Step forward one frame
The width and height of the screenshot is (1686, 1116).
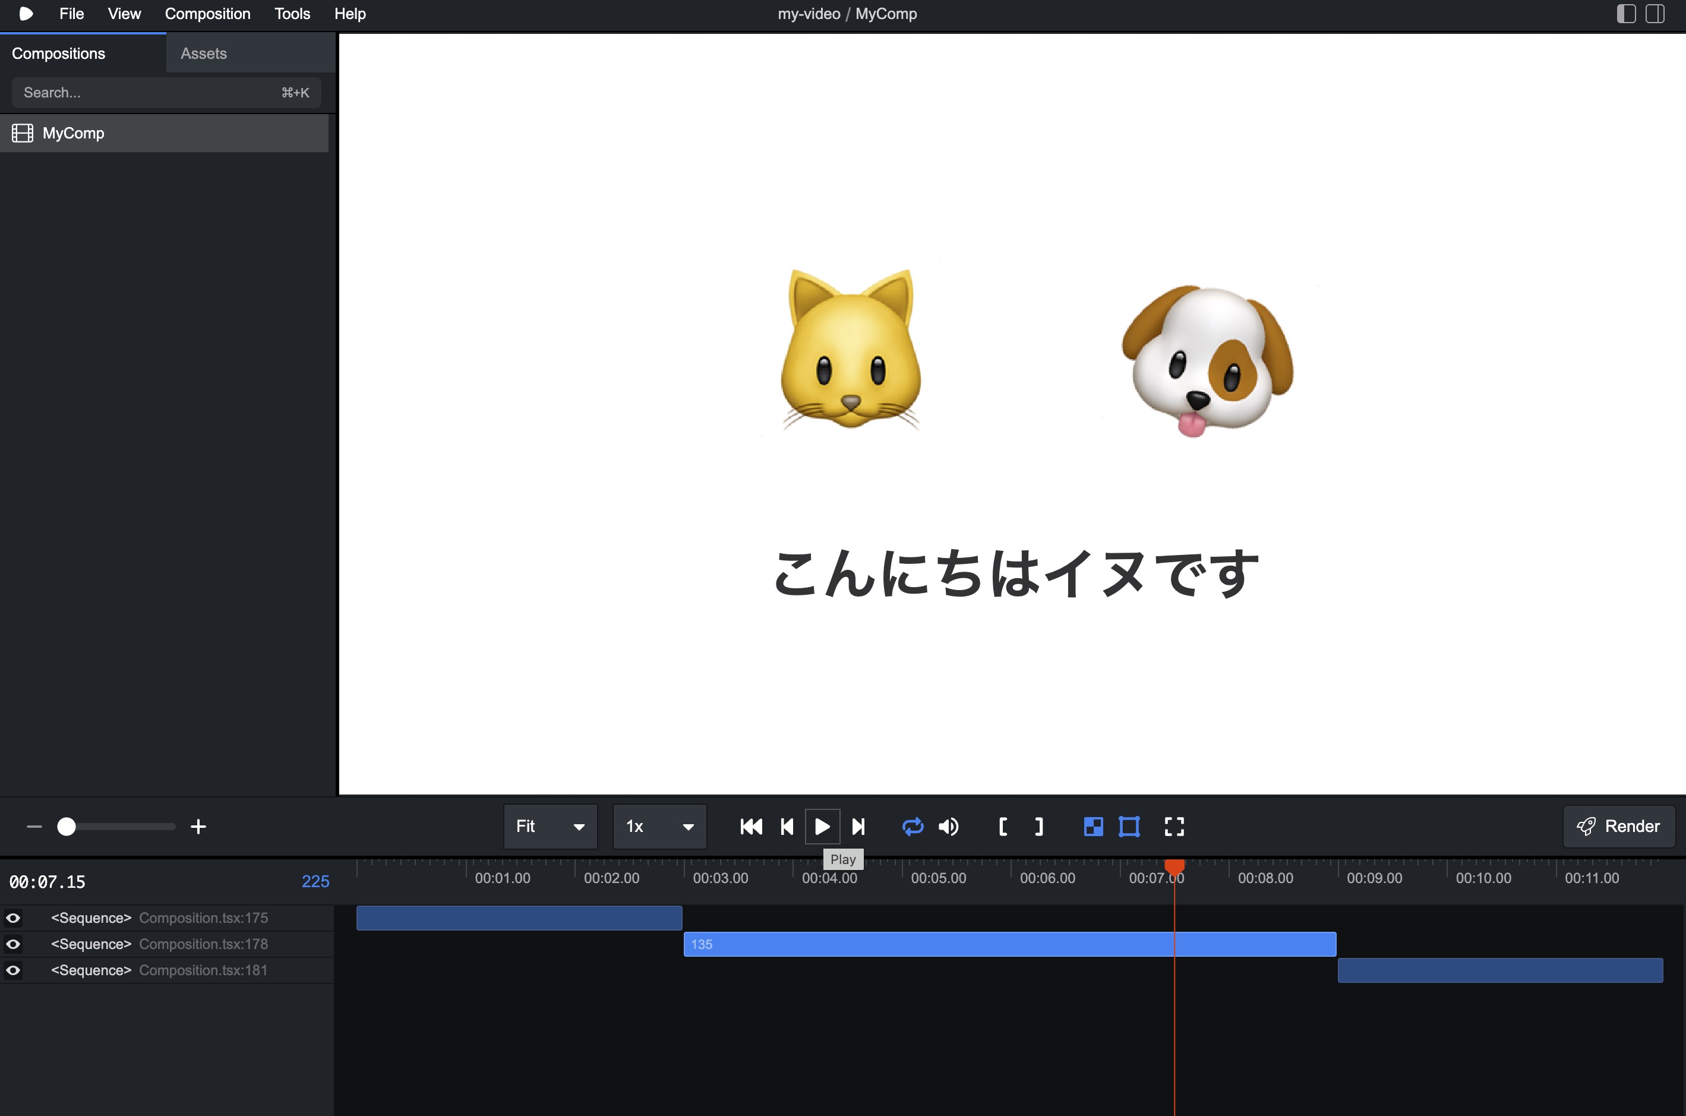[x=858, y=827]
